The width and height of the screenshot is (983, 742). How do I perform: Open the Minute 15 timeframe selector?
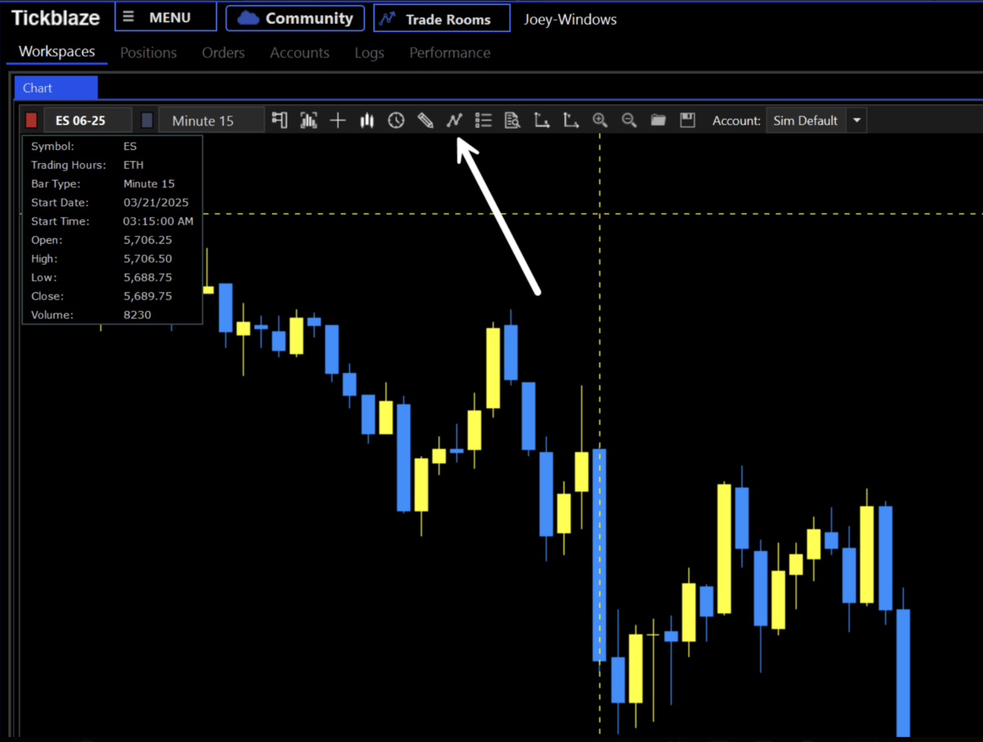(x=211, y=120)
